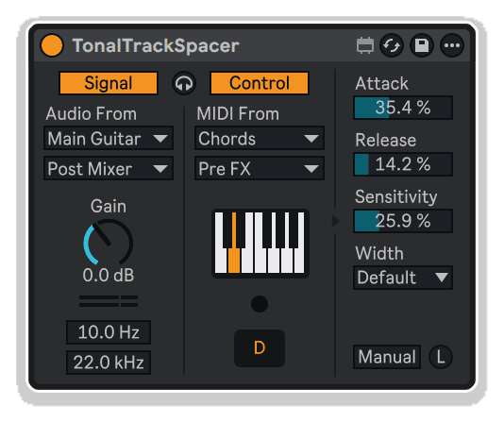Click the highlighted D key on keyboard
This screenshot has height=423, width=504.
point(234,262)
